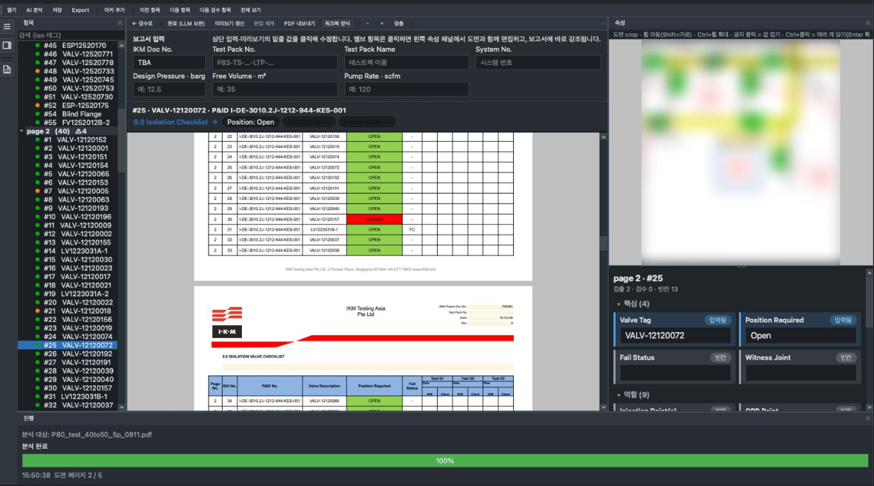Viewport: 874px width, 486px height.
Task: Click PDF 내보내기 export button
Action: point(299,24)
